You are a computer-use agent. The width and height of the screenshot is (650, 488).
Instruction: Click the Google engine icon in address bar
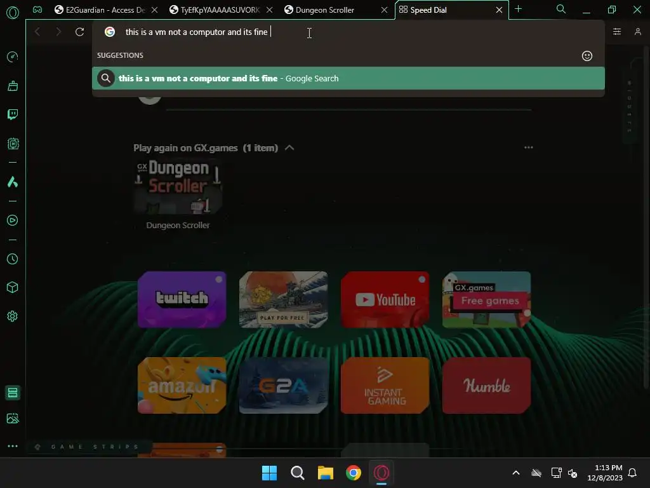click(x=110, y=32)
